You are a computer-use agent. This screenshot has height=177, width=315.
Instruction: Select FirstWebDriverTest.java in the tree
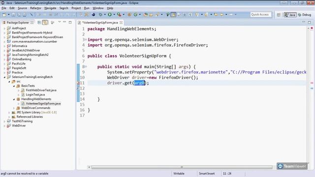pos(41,90)
